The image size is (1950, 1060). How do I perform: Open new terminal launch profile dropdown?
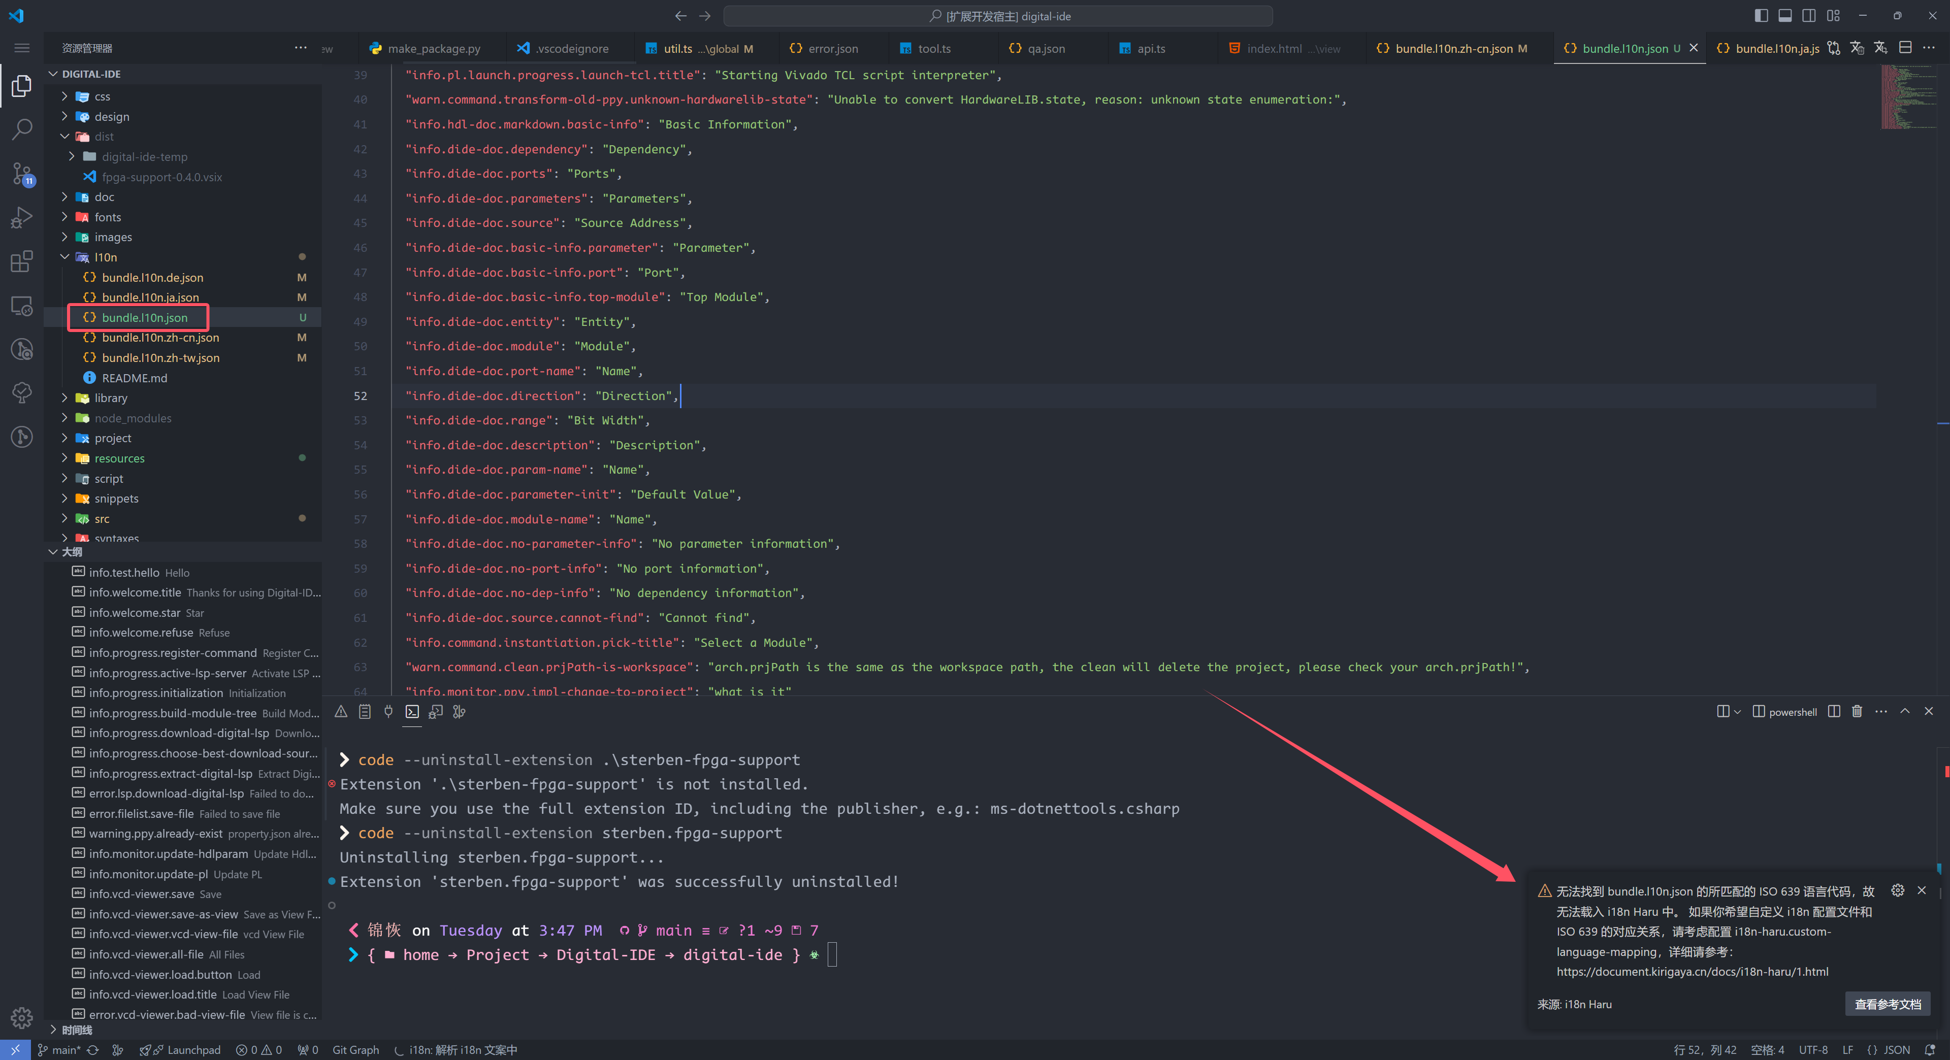click(x=1737, y=712)
